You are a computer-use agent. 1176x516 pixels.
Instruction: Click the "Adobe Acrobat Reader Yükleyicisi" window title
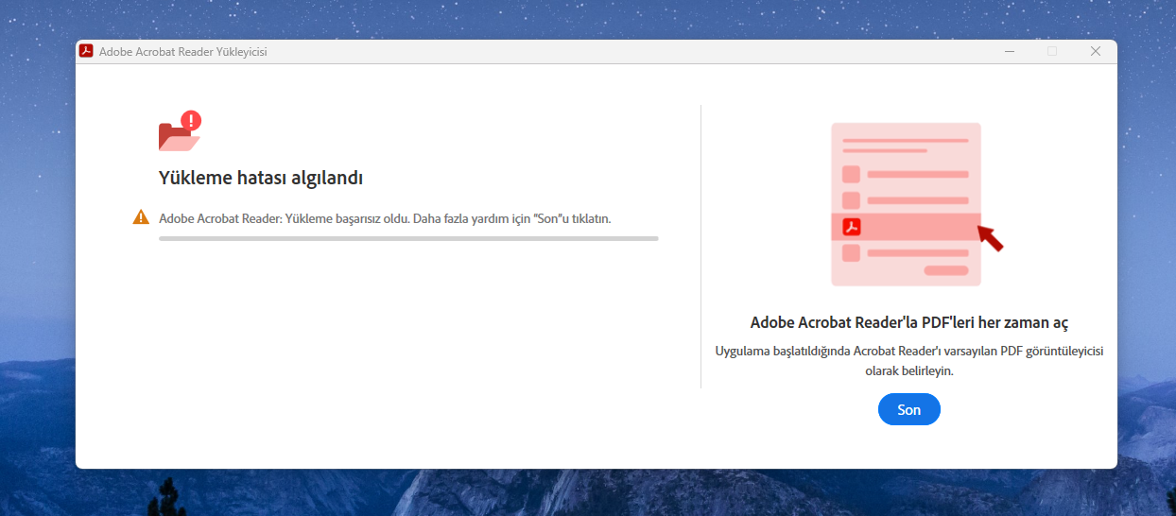(183, 52)
